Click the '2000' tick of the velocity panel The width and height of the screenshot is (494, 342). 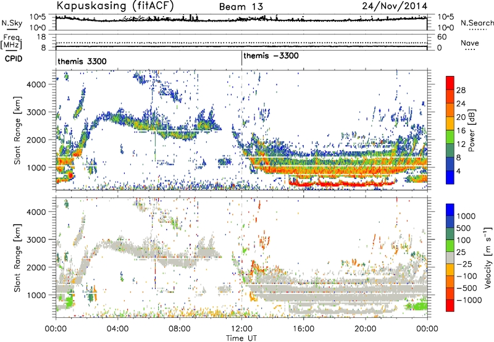click(36, 267)
